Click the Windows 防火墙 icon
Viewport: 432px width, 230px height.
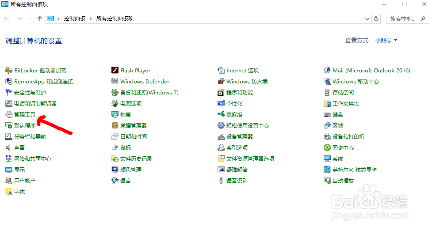click(221, 81)
